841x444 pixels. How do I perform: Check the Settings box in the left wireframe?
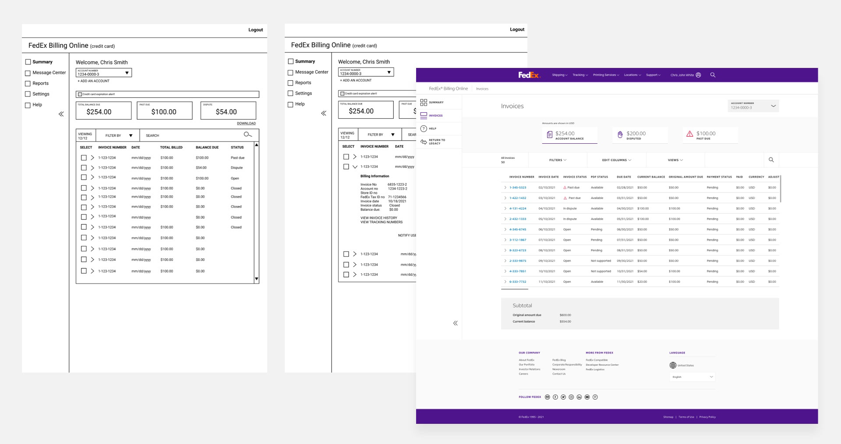(28, 94)
